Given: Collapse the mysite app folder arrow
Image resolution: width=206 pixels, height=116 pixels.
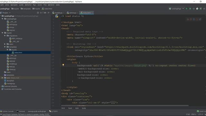Looking at the screenshot, I should [2, 33].
